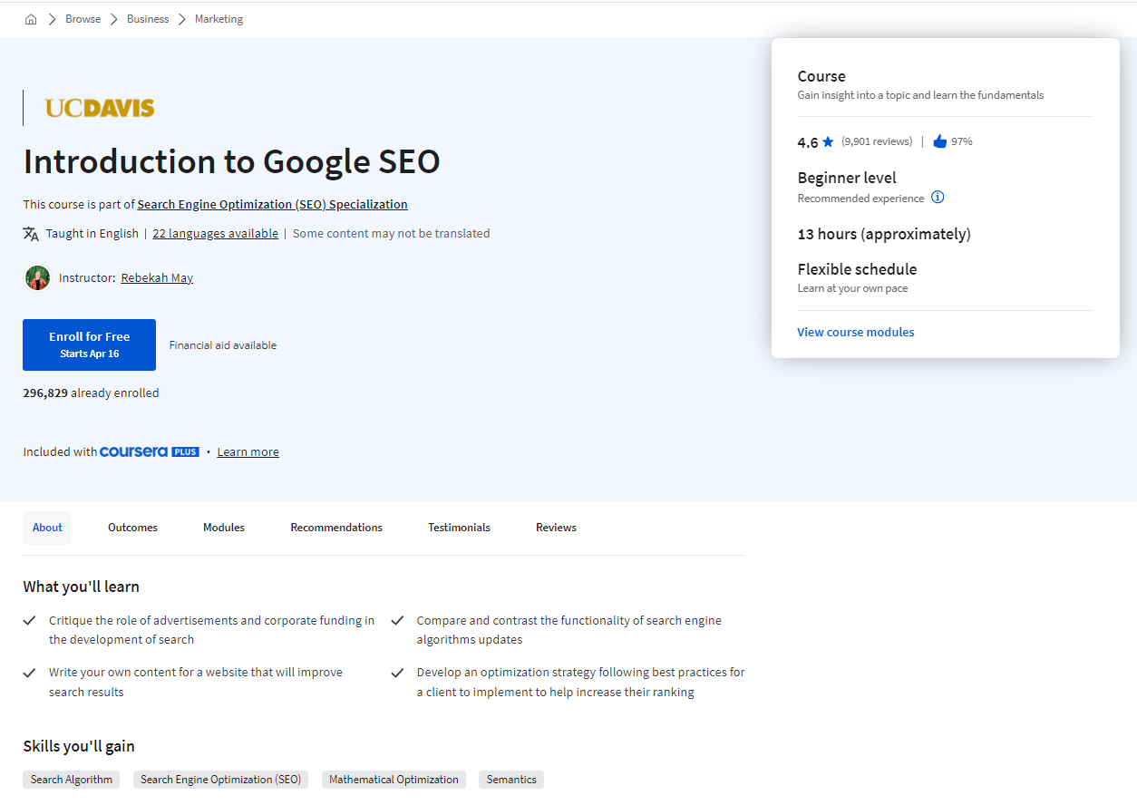Go to the Recommendations tab
This screenshot has width=1137, height=805.
[x=336, y=528]
